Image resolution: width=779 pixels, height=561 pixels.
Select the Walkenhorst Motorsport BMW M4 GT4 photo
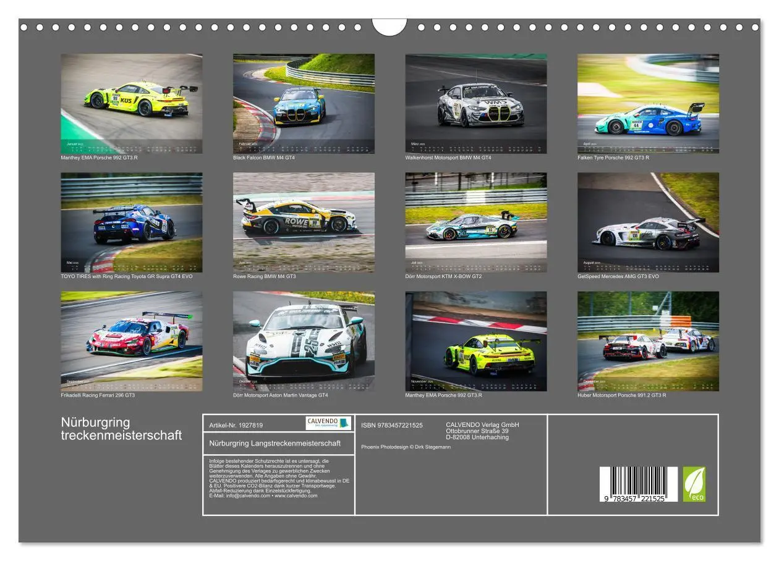pyautogui.click(x=476, y=103)
